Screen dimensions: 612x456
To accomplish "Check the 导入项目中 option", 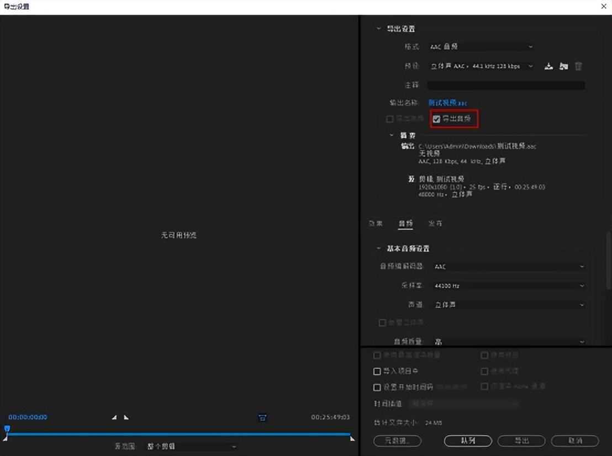I will [x=377, y=371].
